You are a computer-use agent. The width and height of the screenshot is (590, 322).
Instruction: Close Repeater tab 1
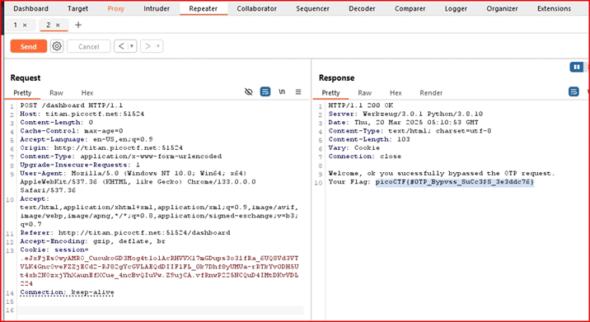click(x=25, y=26)
